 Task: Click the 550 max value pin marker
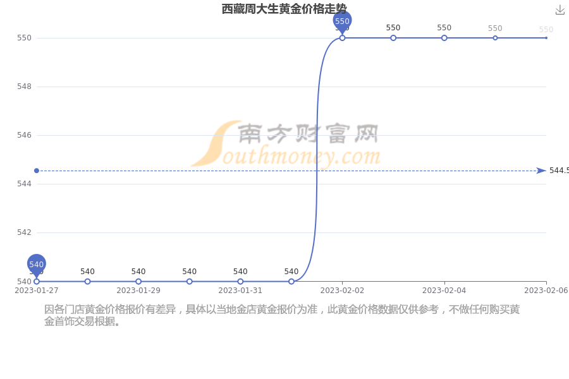click(x=342, y=22)
